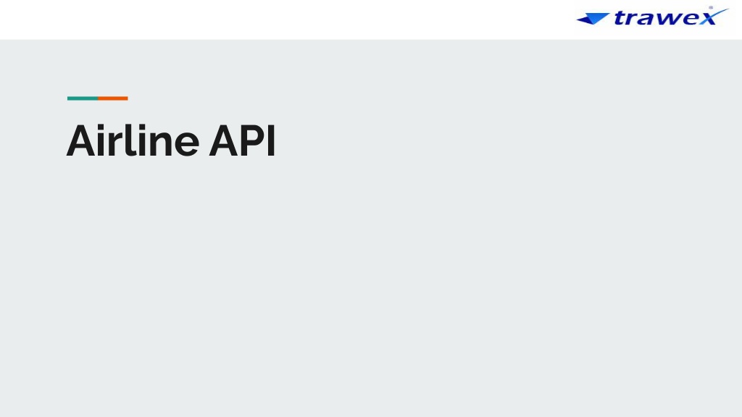Click the letter r in the trawex wordmark
This screenshot has width=742, height=417.
click(x=633, y=19)
